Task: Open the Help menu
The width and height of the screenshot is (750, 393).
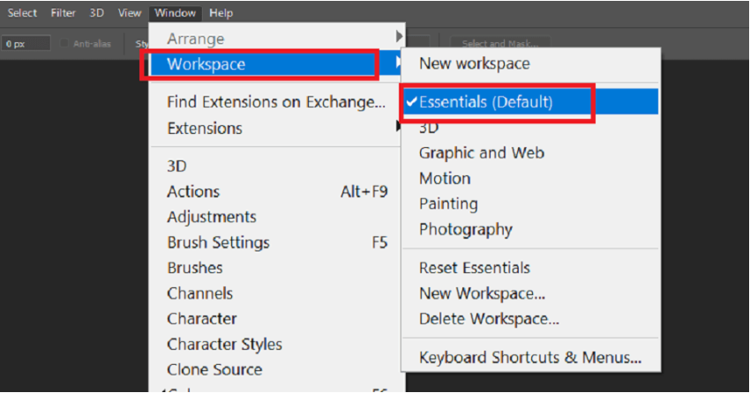Action: click(x=221, y=13)
